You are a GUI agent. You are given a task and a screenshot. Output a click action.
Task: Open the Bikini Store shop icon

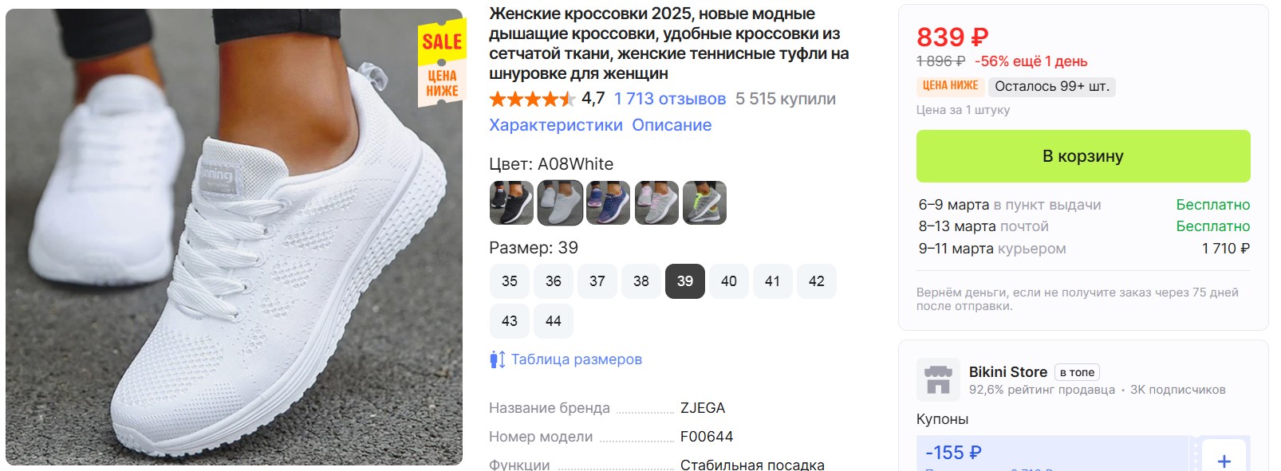(x=938, y=379)
